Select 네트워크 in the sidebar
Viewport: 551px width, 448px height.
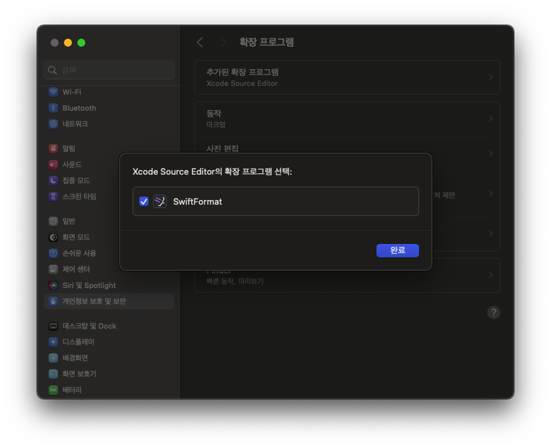75,124
